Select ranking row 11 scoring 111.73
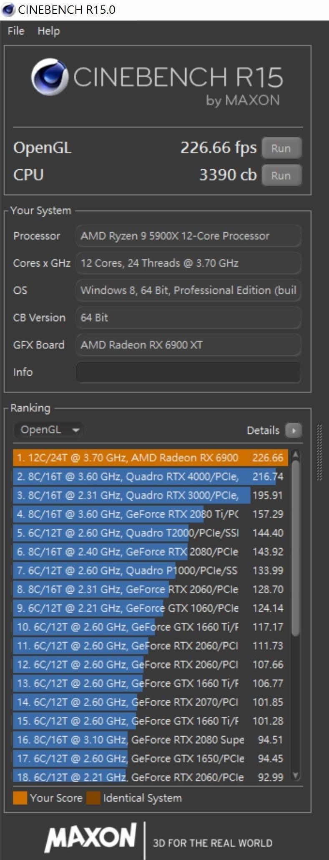This screenshot has width=329, height=860. coord(151,646)
